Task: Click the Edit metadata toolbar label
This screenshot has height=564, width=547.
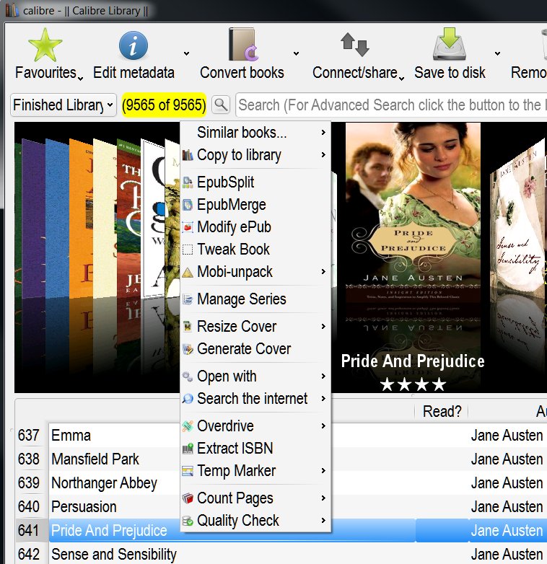Action: pyautogui.click(x=134, y=73)
